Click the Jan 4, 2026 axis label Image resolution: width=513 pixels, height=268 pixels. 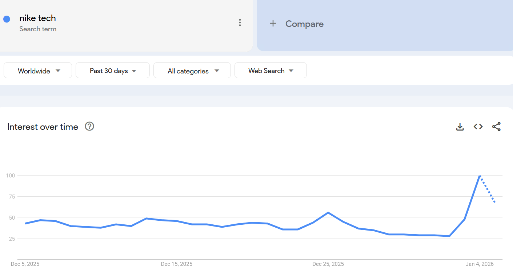click(480, 264)
